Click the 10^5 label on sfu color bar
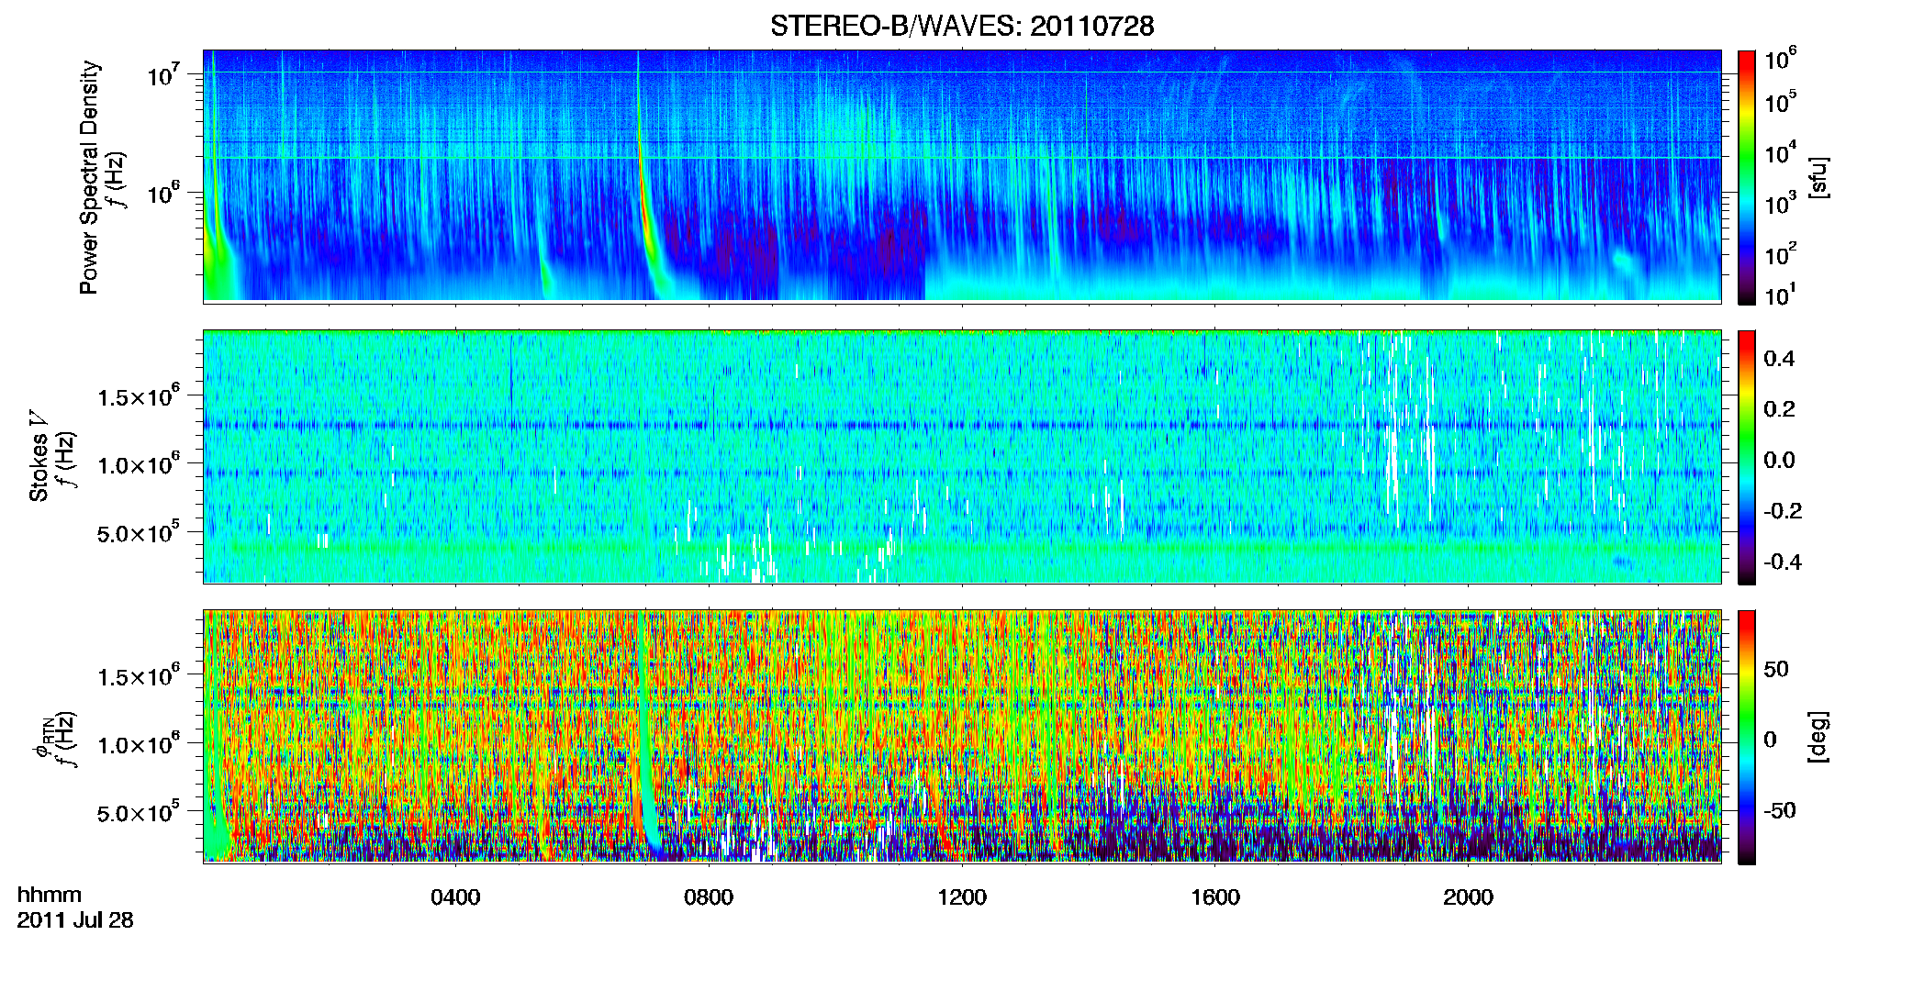 (x=1781, y=102)
